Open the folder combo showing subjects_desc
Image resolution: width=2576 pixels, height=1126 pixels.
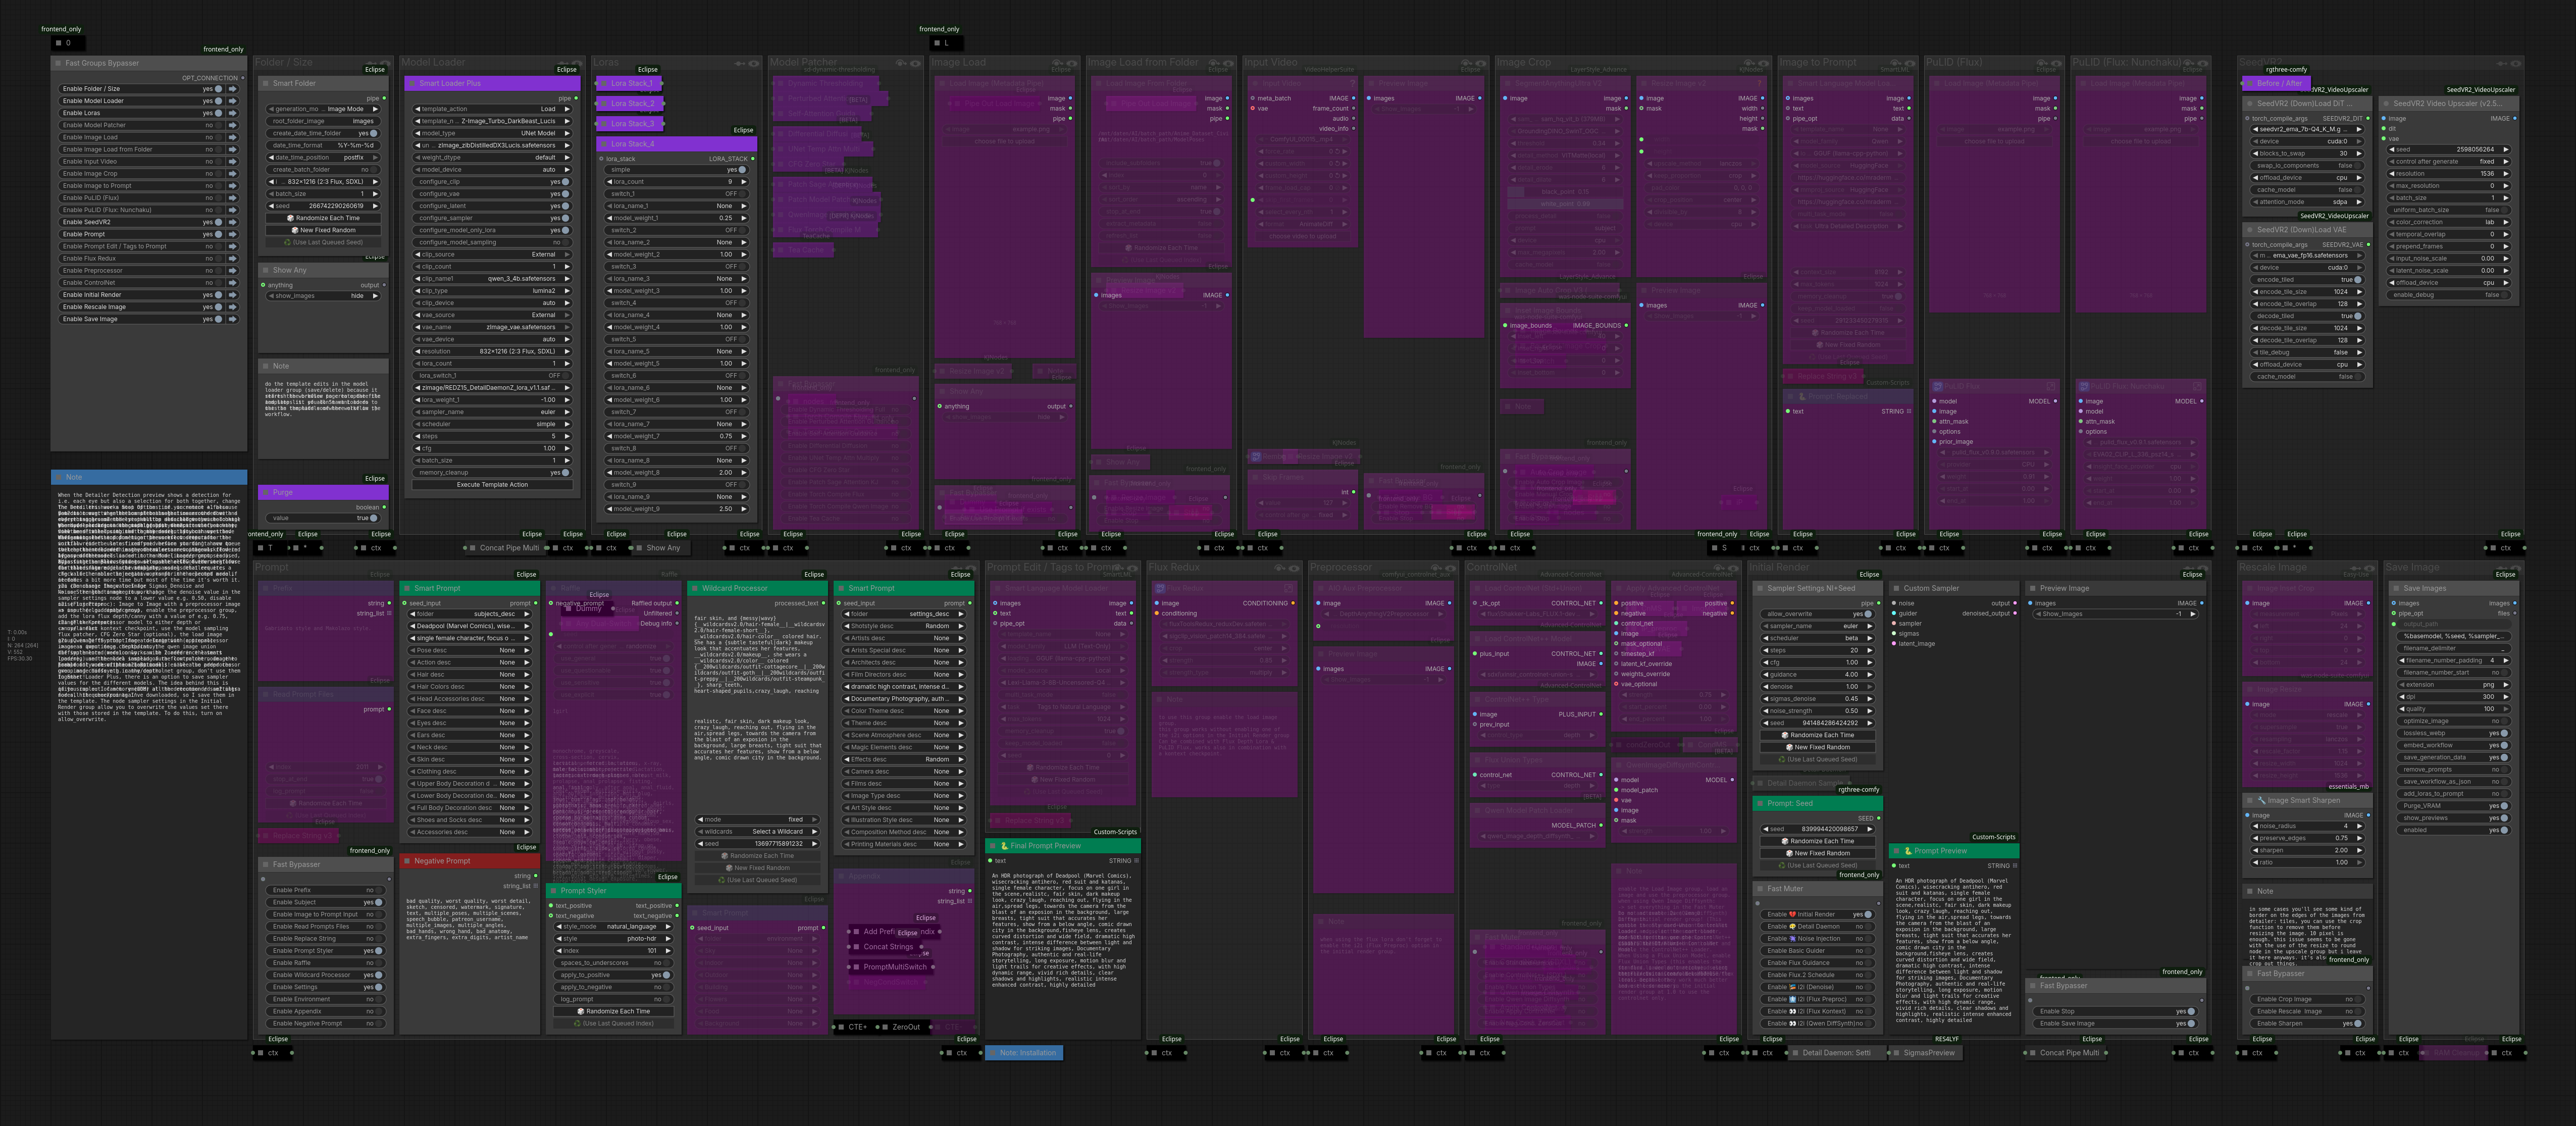click(469, 614)
